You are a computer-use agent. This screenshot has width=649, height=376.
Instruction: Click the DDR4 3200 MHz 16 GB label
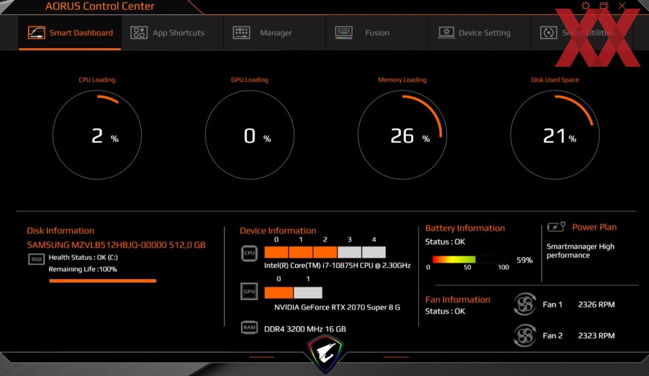point(305,329)
